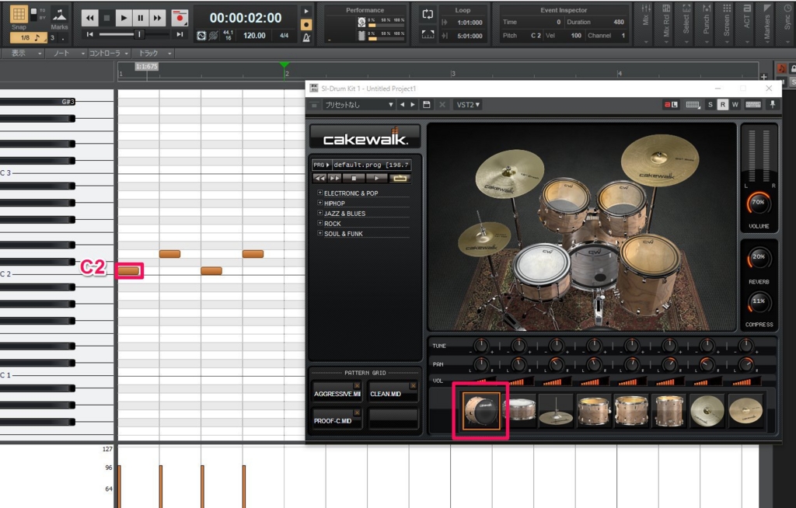The image size is (796, 508).
Task: Click the 00:00:02:00 time display
Action: click(246, 19)
